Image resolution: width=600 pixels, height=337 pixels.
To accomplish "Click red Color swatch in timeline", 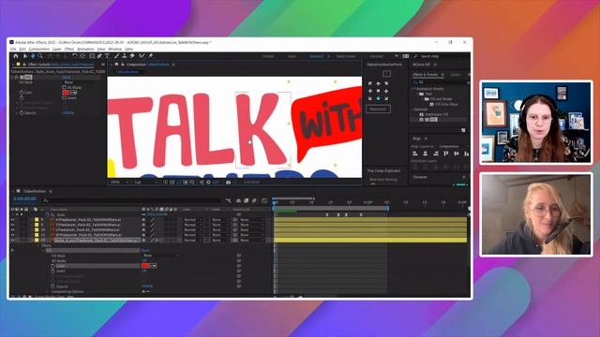I will coord(145,266).
